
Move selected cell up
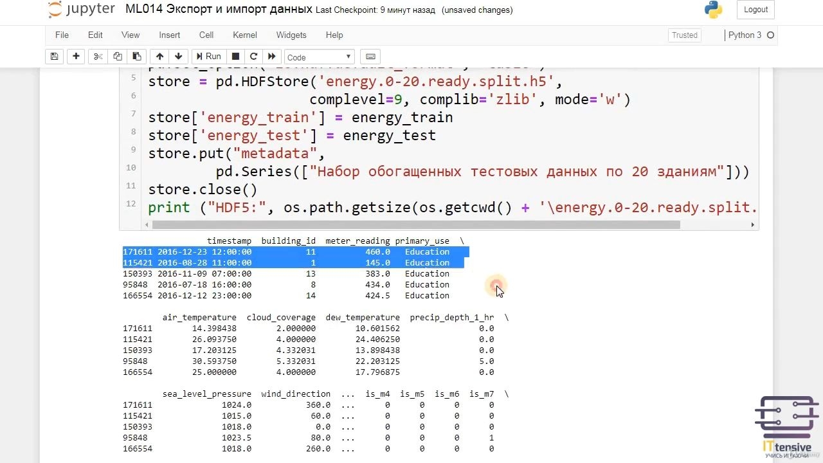click(x=159, y=57)
